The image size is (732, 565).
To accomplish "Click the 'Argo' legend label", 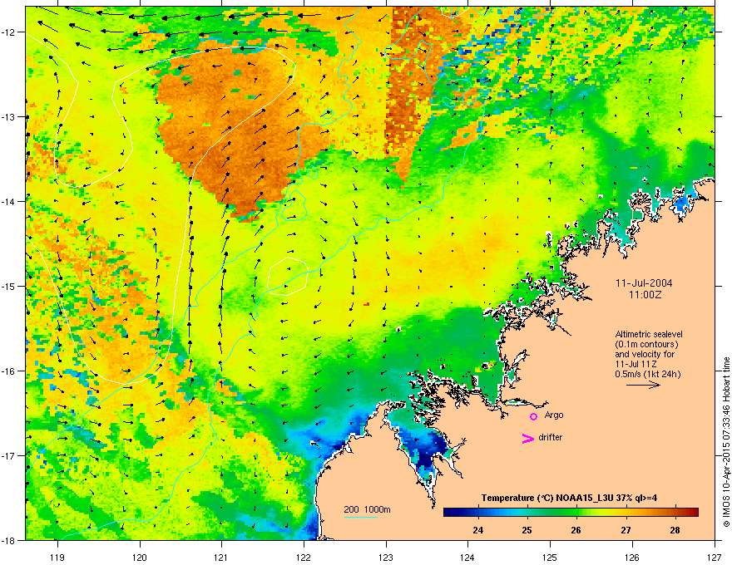I will (554, 415).
